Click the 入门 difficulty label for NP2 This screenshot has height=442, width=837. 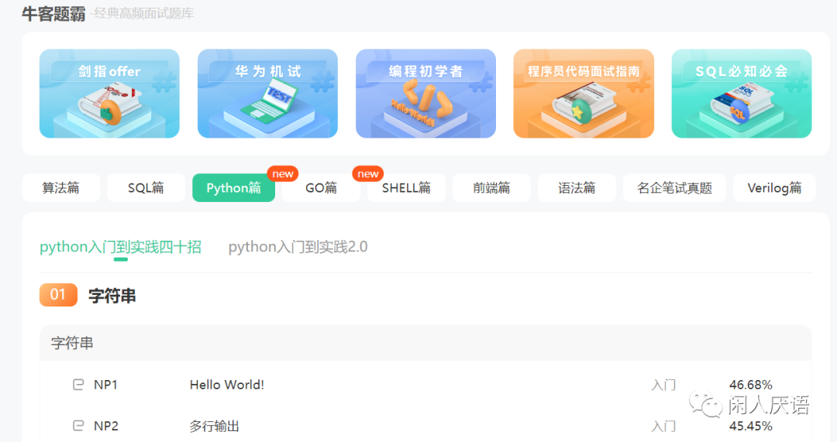coord(663,426)
